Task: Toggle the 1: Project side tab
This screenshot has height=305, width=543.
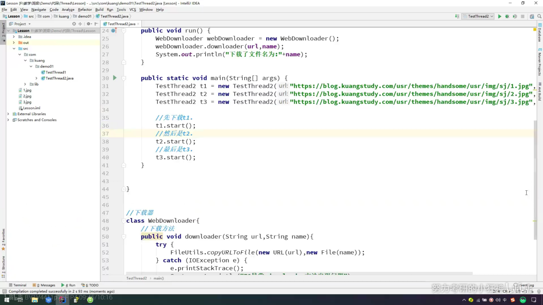Action: [3, 32]
